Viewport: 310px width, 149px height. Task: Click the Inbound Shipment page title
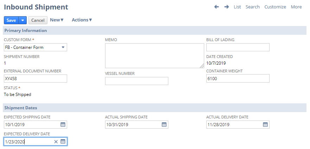pos(36,7)
